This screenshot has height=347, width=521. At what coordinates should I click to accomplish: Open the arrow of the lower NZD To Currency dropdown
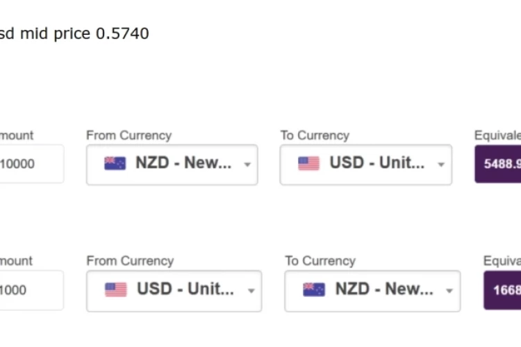[x=449, y=291]
